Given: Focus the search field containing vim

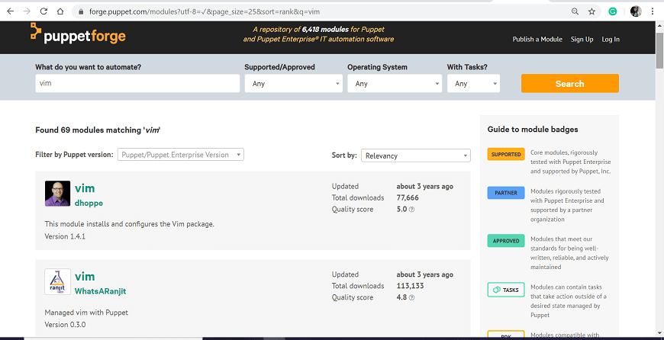Looking at the screenshot, I should [x=137, y=83].
